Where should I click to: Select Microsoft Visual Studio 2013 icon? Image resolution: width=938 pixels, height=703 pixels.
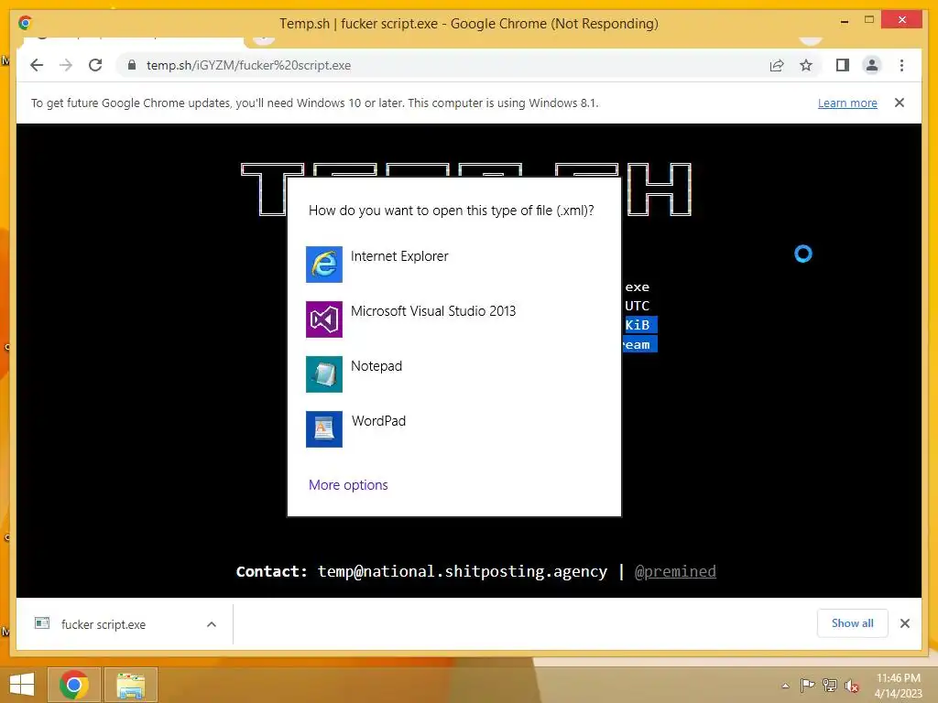(324, 319)
